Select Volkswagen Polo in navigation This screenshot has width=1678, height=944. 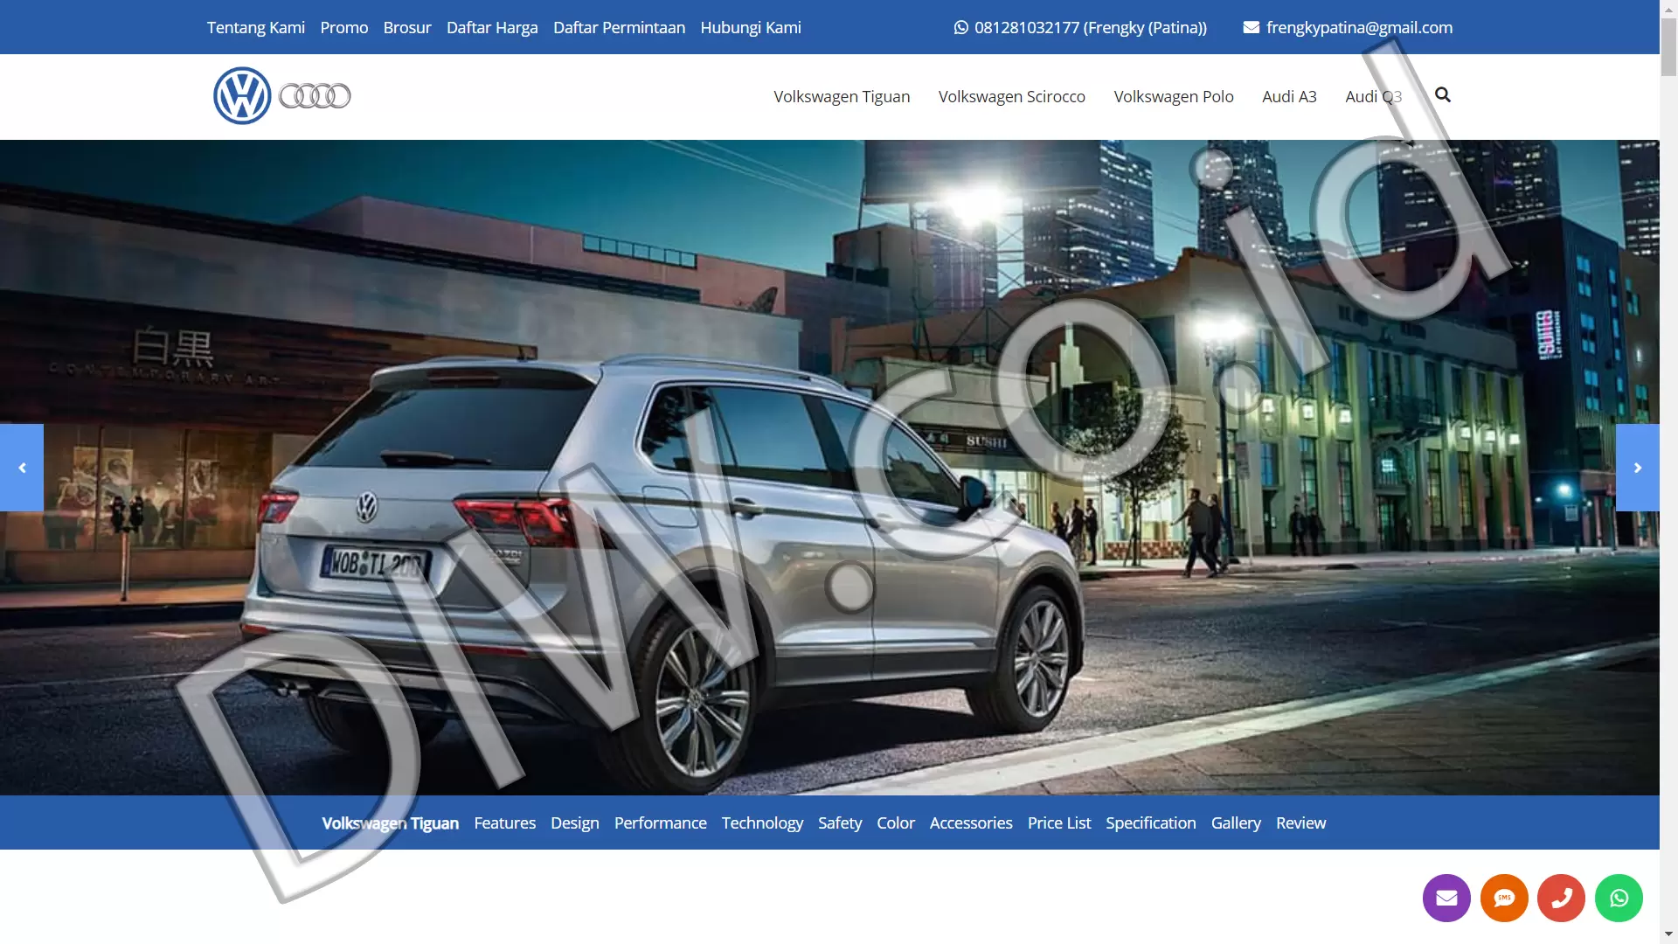pos(1174,96)
